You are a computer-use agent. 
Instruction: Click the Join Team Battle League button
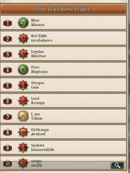pyautogui.click(x=63, y=9)
